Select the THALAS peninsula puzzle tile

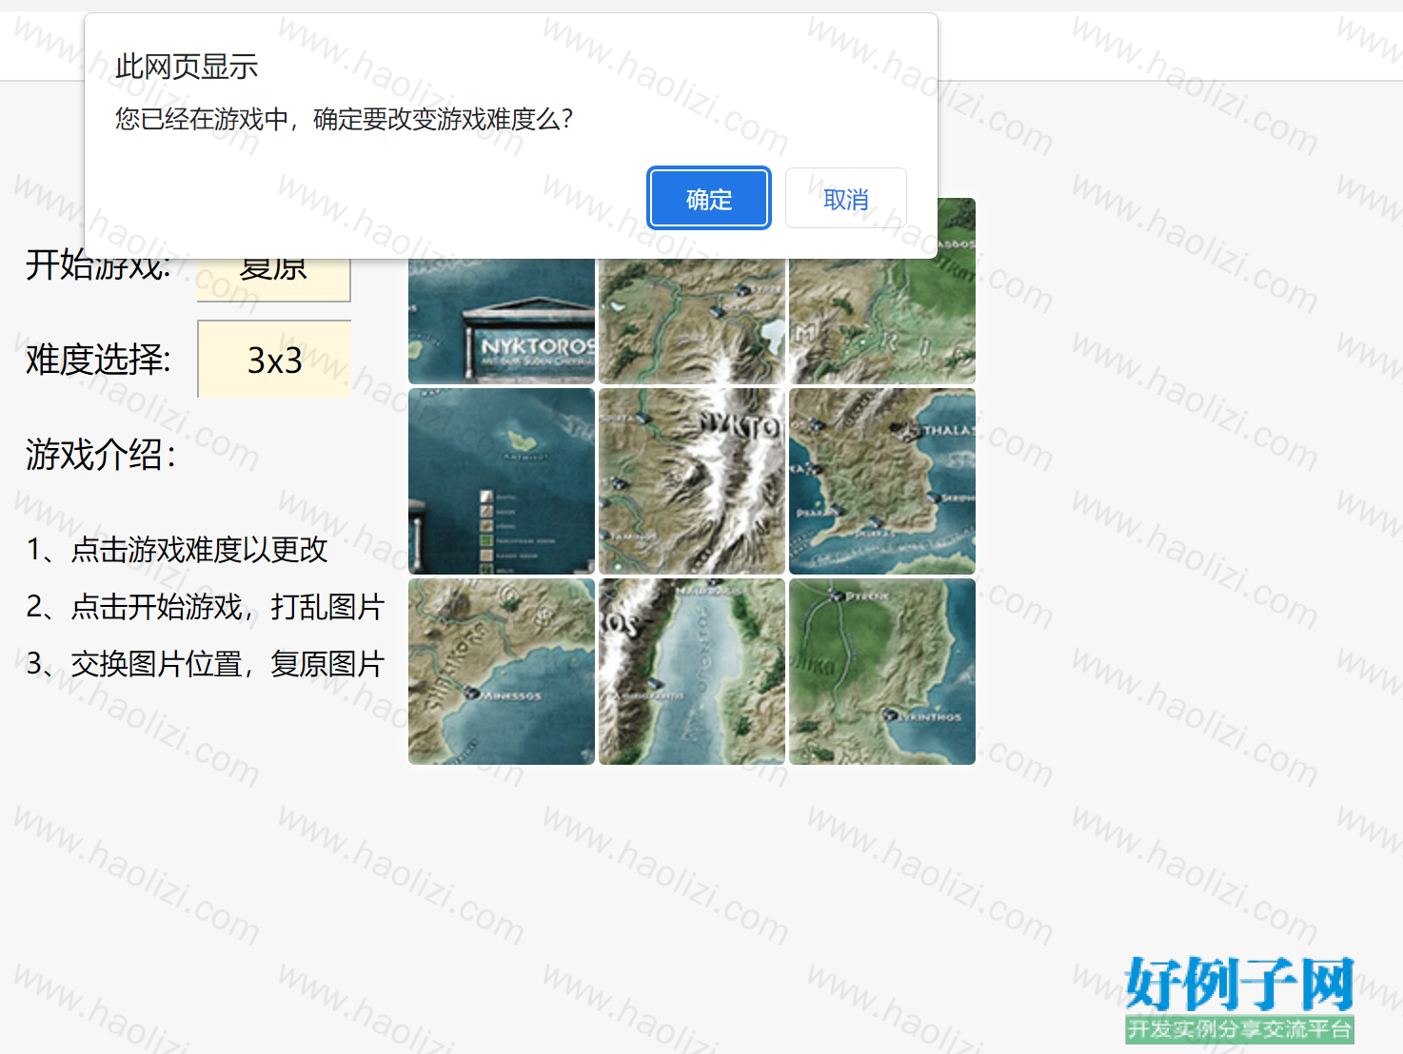[882, 481]
